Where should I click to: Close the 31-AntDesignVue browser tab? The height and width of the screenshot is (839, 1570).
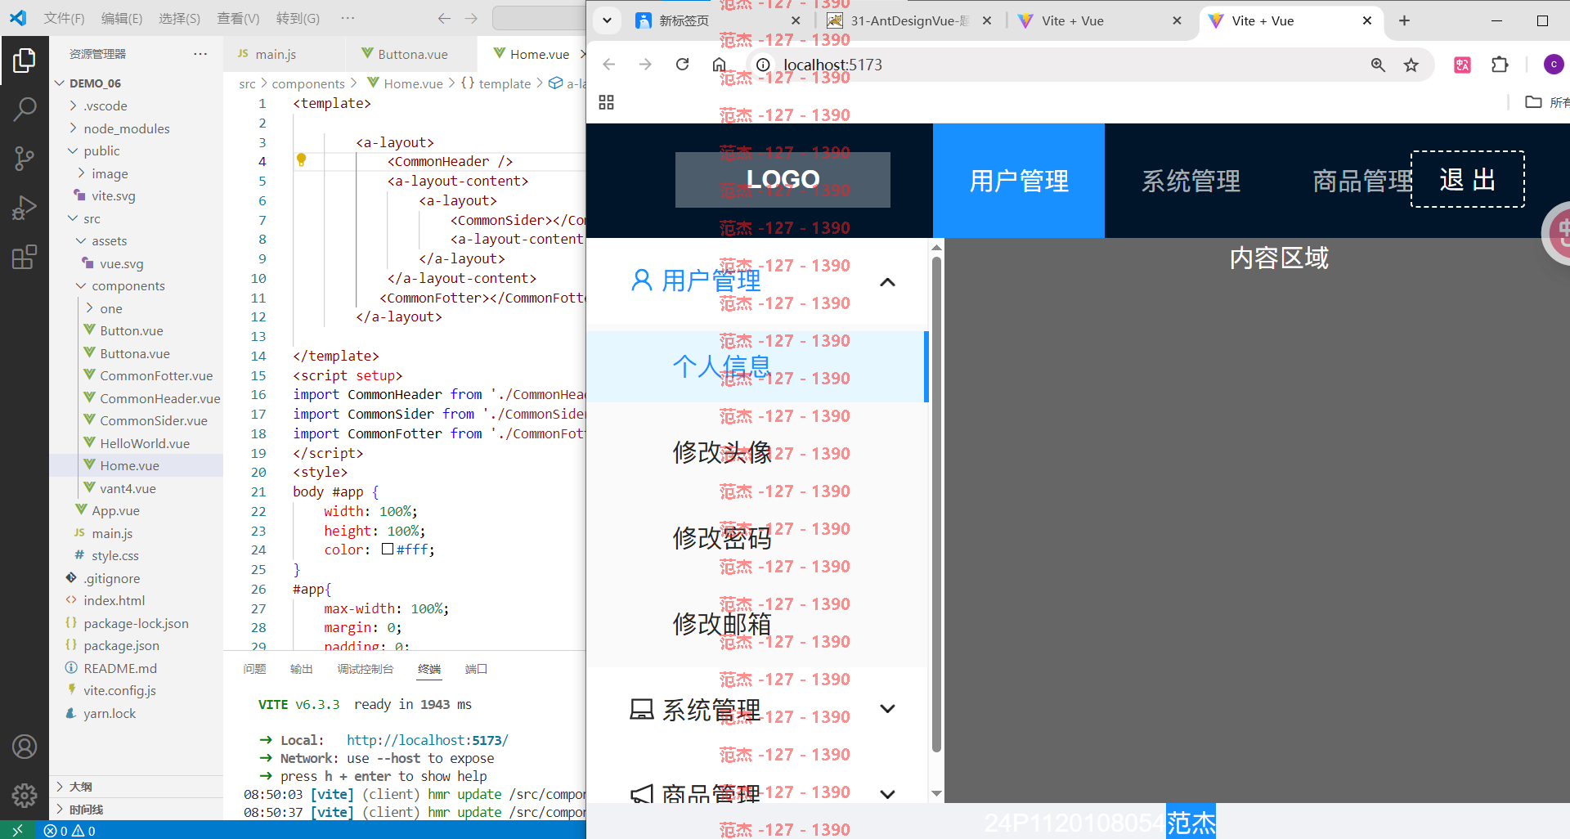987,20
